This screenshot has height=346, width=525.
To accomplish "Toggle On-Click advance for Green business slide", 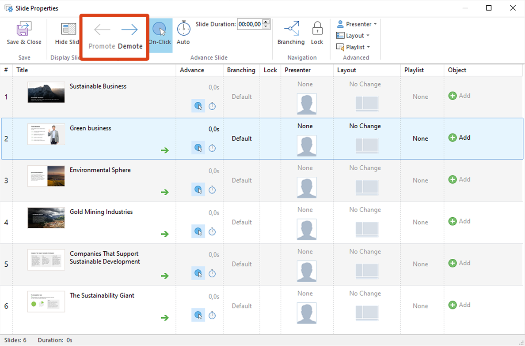I will pos(198,148).
